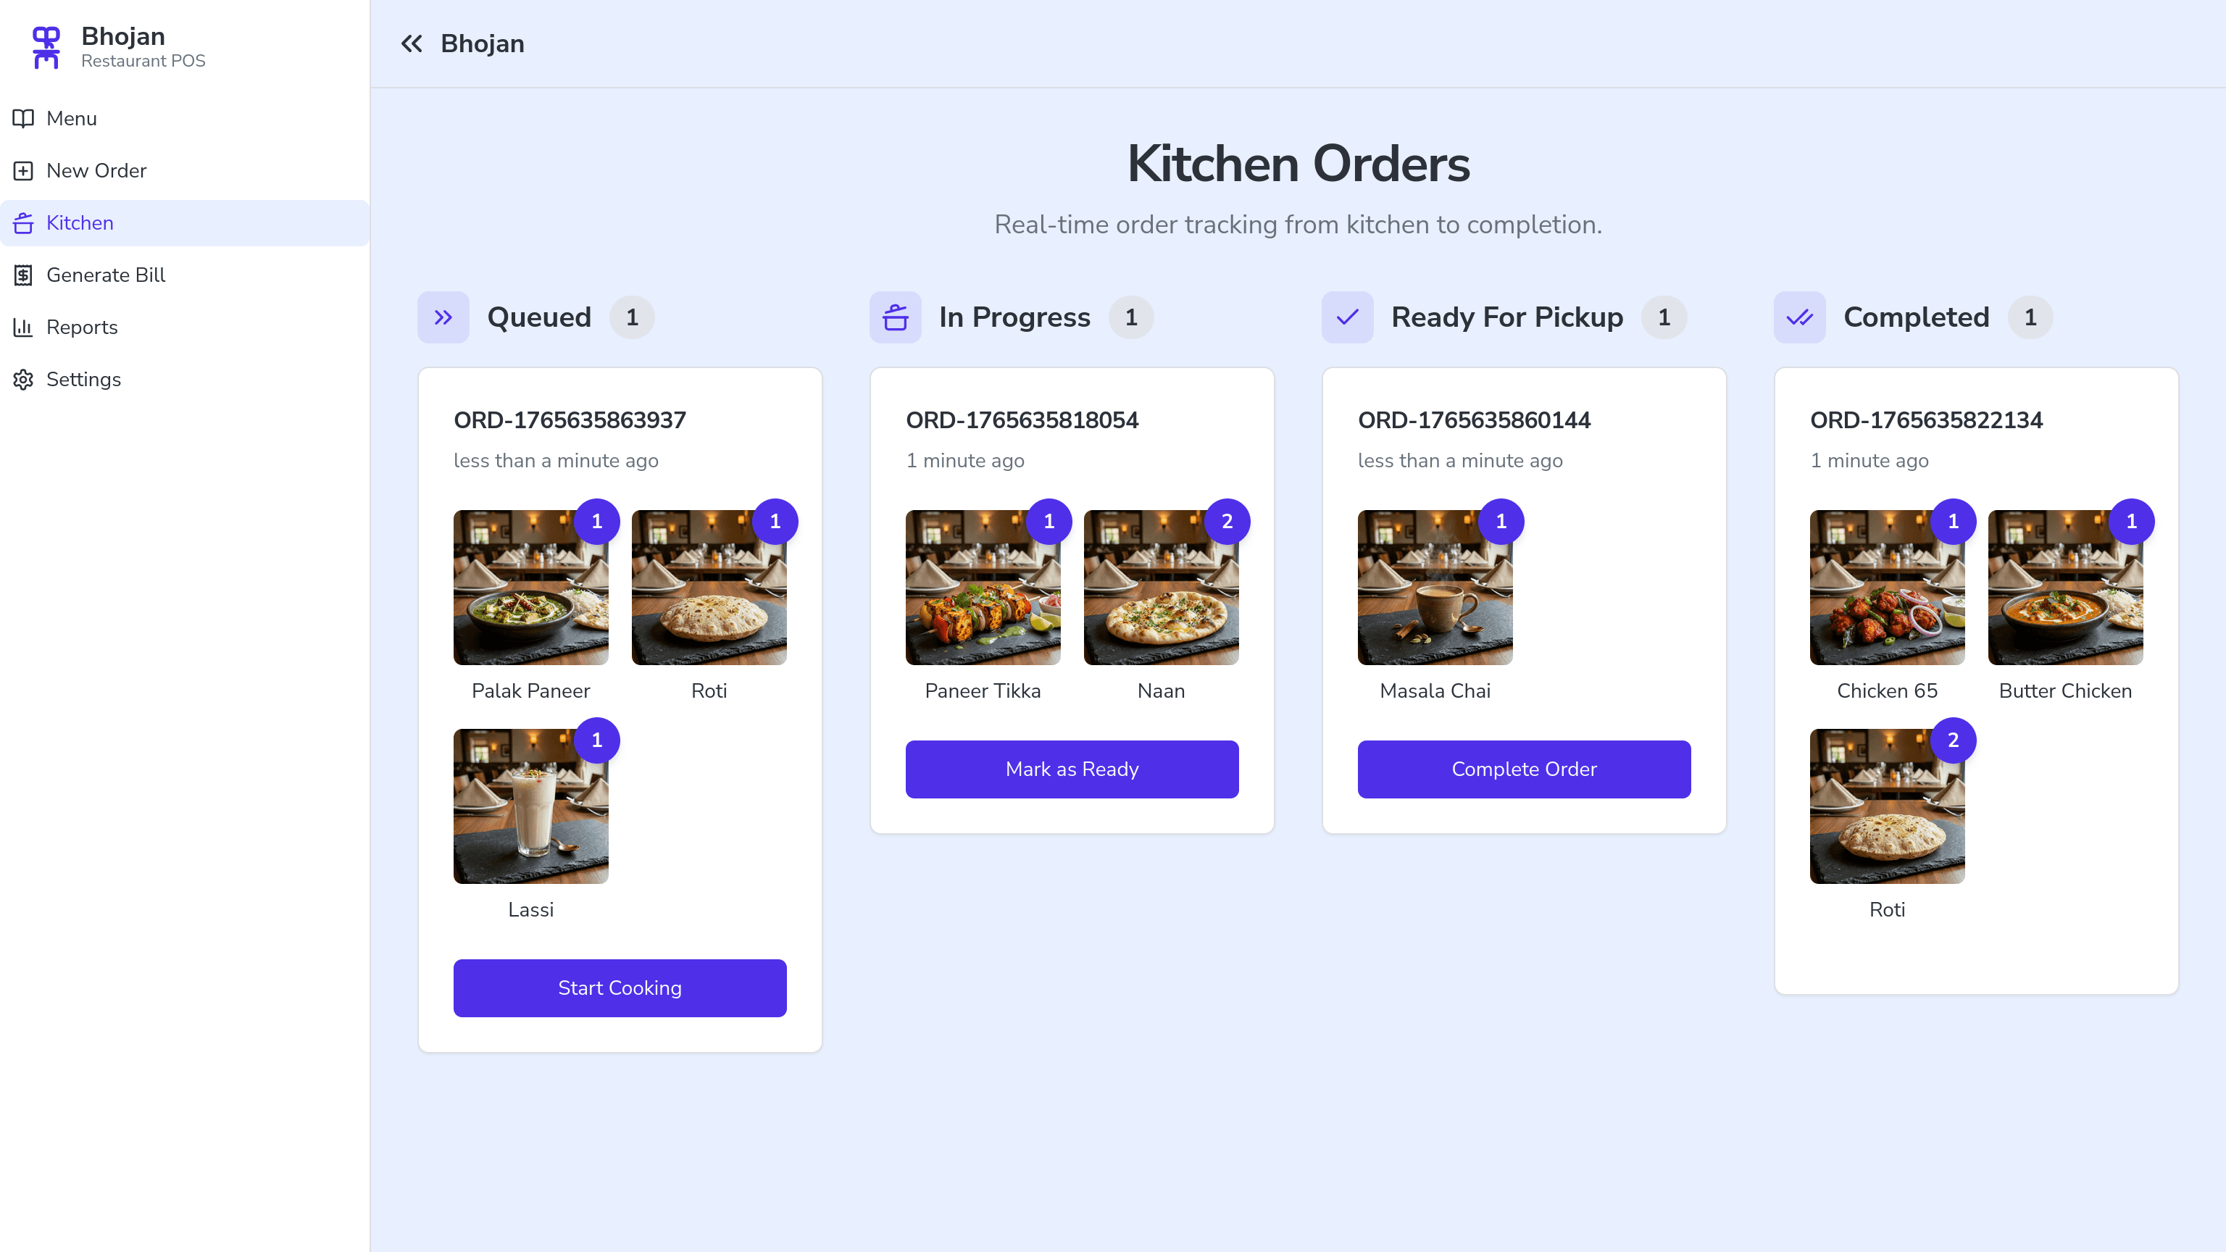The image size is (2226, 1252).
Task: Open Settings with the gear icon
Action: pyautogui.click(x=23, y=380)
